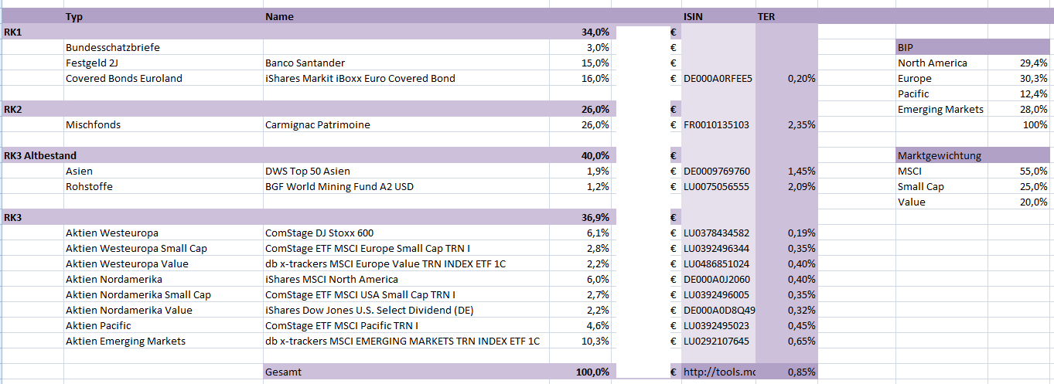This screenshot has width=1054, height=384.
Task: Select the ISIN cell FR0010135103
Action: point(717,124)
